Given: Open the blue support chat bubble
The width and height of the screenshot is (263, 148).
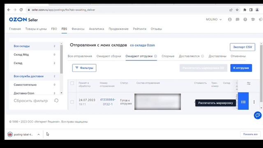Looking at the screenshot, I should pyautogui.click(x=258, y=115).
